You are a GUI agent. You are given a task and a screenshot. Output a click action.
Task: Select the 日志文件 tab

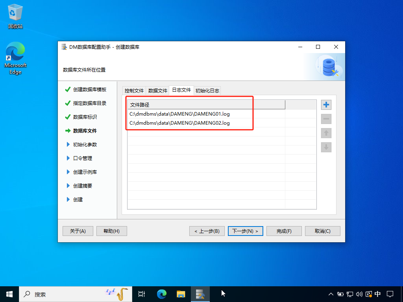181,90
